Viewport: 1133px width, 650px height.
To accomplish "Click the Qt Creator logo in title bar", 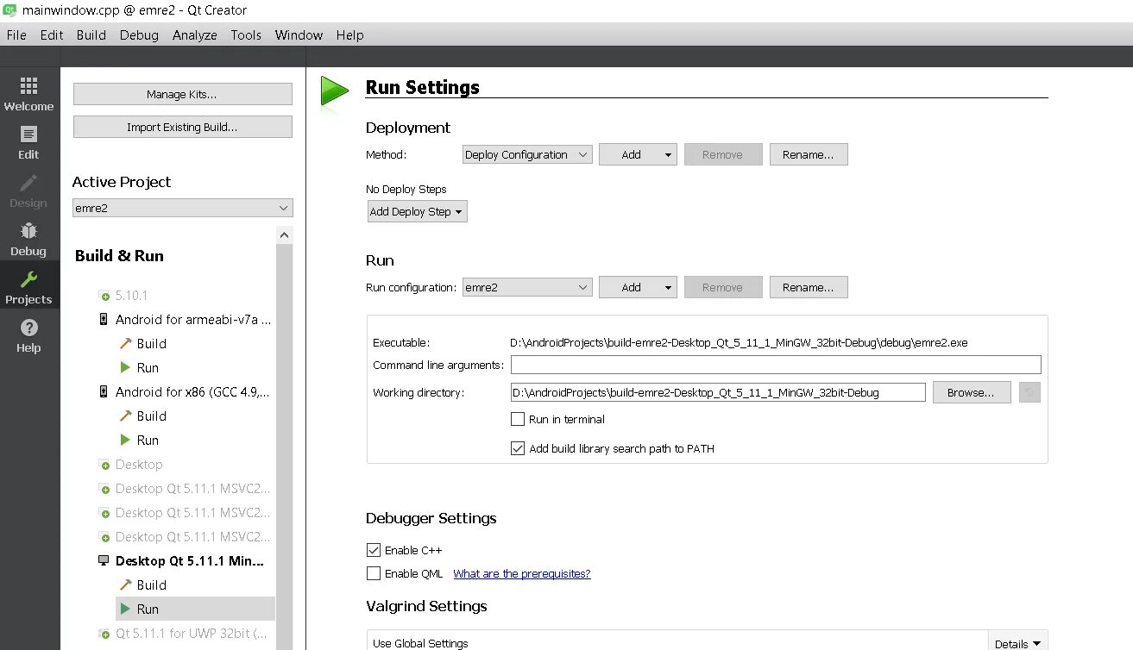I will pos(11,10).
